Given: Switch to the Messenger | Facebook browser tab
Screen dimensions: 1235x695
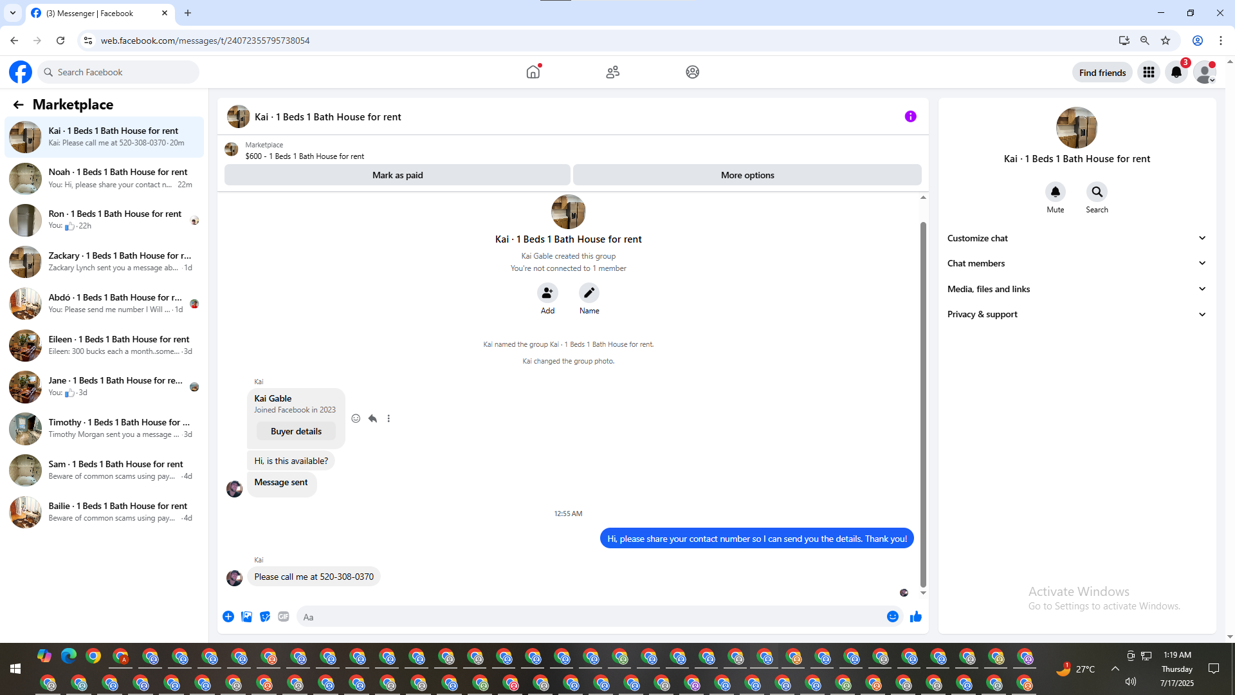Looking at the screenshot, I should 100,14.
